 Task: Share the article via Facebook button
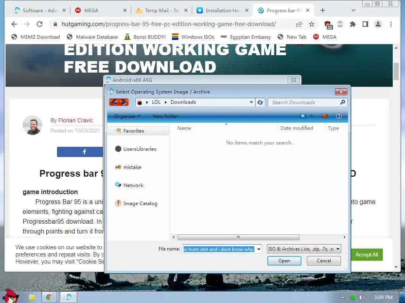(80, 152)
